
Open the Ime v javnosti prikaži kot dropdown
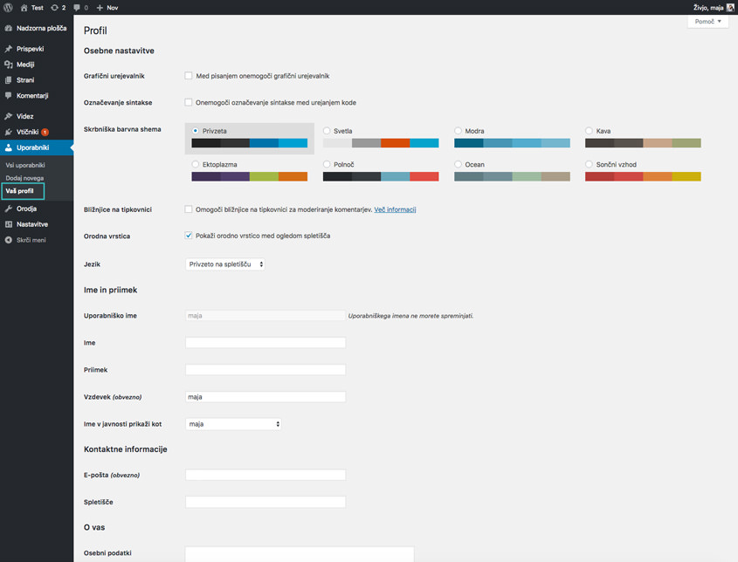tap(233, 424)
